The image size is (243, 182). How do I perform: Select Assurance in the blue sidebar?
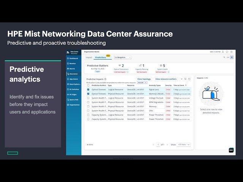[72, 74]
